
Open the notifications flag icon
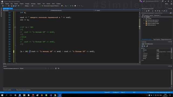pos(141,1)
